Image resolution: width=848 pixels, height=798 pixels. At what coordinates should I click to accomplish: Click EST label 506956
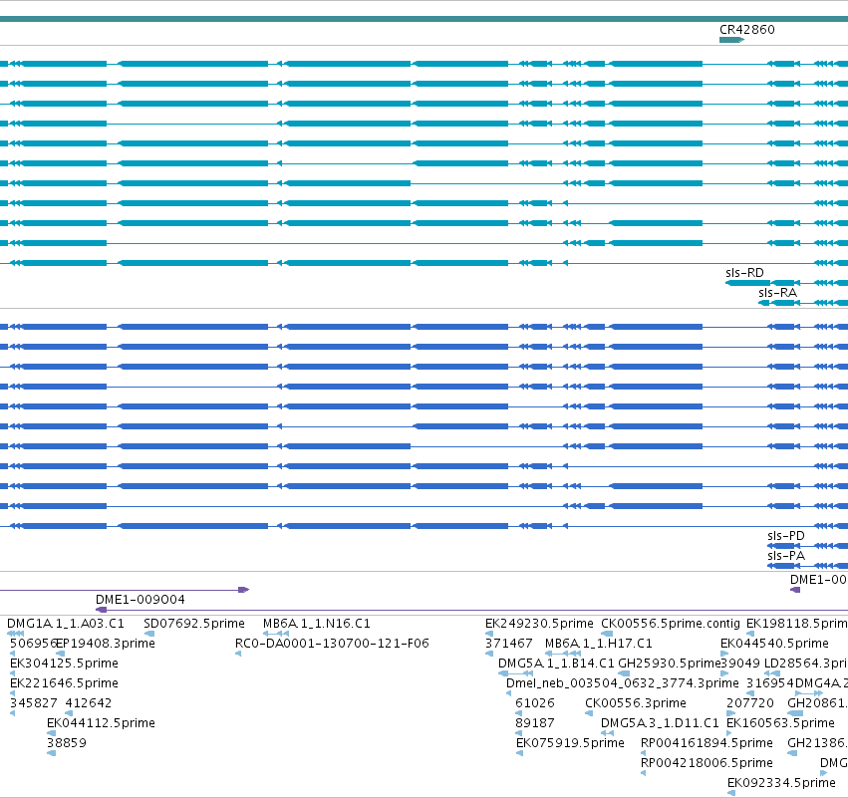tap(33, 644)
